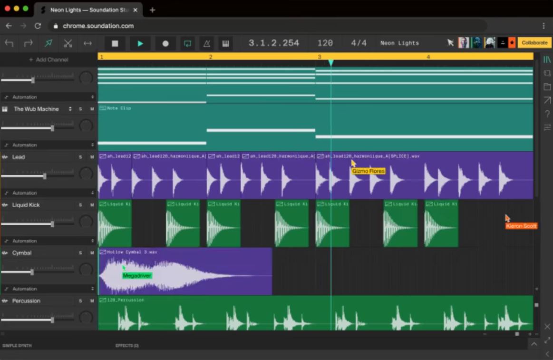
Task: Select the Hollow Cymbal 3.wav clip
Action: point(185,271)
